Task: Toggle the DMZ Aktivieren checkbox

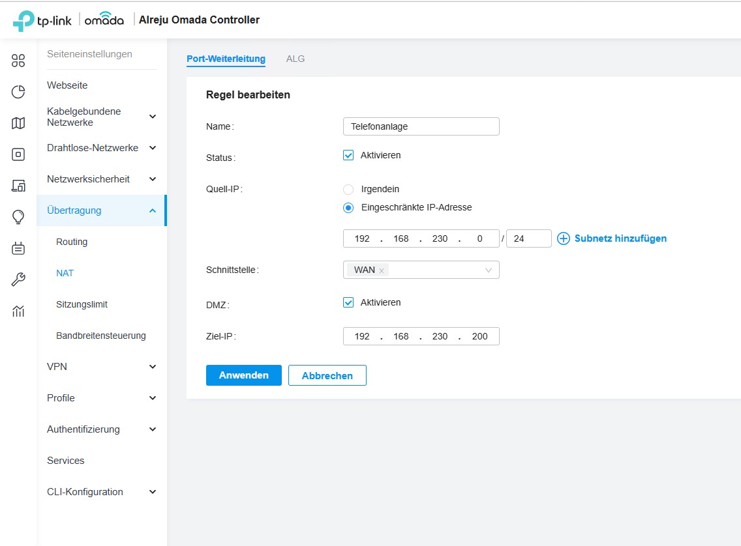Action: click(348, 303)
